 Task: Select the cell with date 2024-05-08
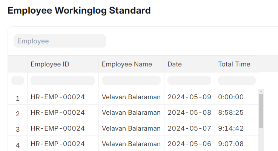pos(189,112)
